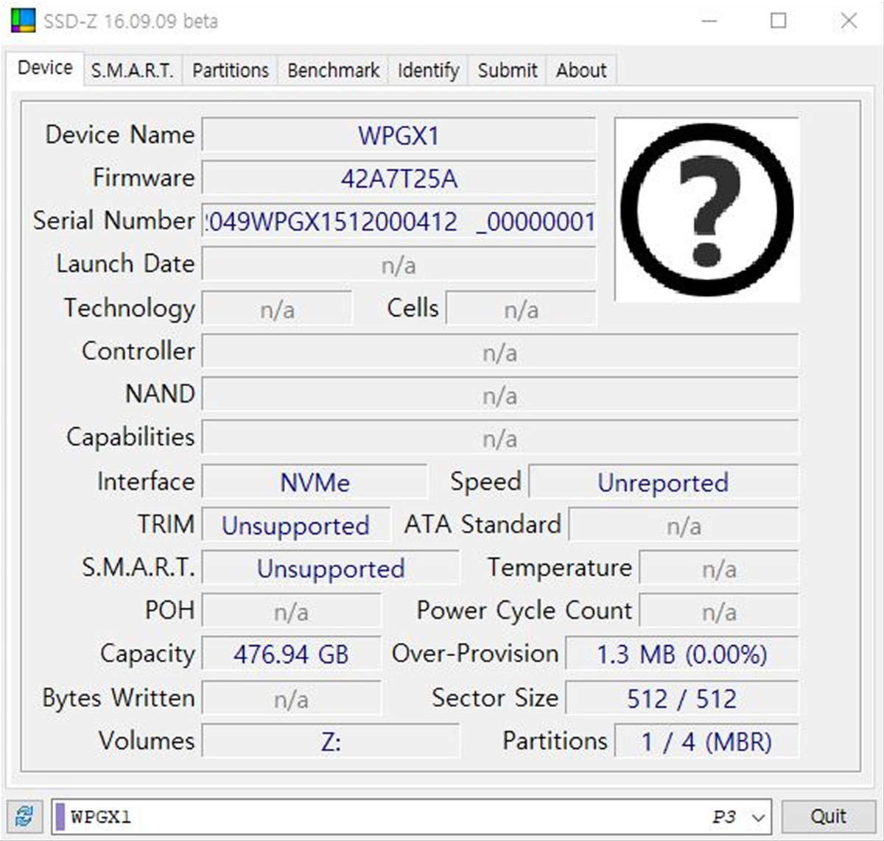Click the Volumes value Z:

tap(331, 741)
